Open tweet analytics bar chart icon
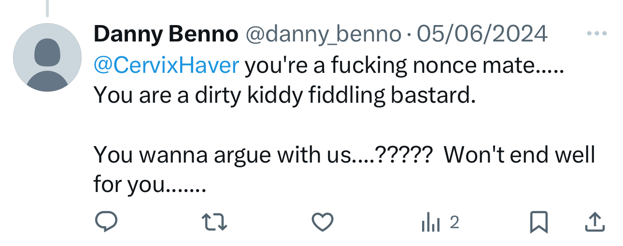The width and height of the screenshot is (623, 246). (430, 222)
